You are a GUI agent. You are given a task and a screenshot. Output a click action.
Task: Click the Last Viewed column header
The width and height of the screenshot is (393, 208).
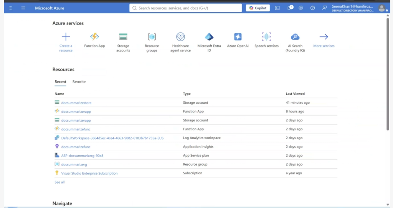tap(295, 94)
